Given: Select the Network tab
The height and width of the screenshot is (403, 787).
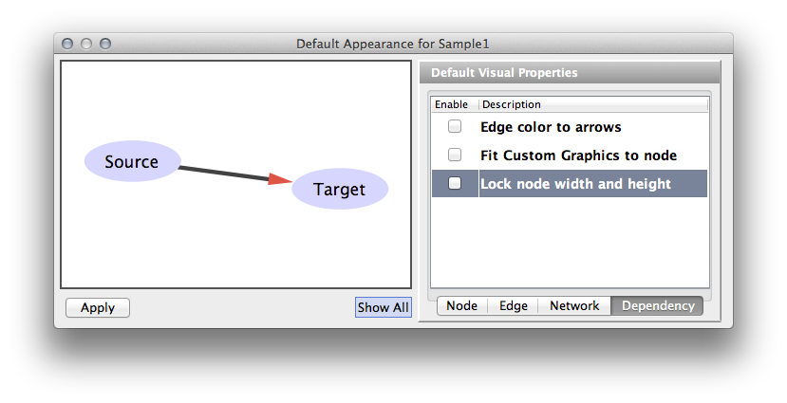Looking at the screenshot, I should pyautogui.click(x=574, y=305).
